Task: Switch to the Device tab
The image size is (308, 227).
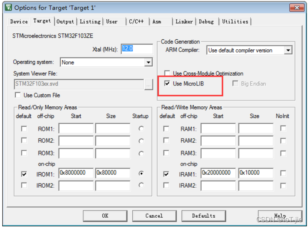Action: pos(19,21)
